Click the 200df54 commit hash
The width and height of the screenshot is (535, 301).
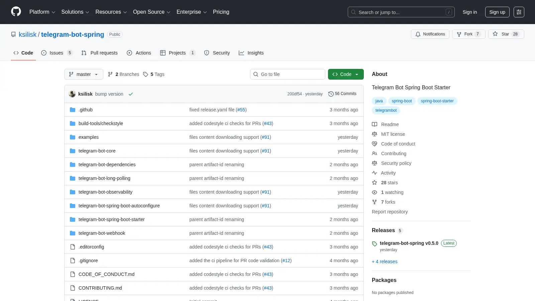(x=295, y=94)
